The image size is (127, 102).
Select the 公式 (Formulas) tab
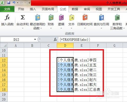(63, 9)
